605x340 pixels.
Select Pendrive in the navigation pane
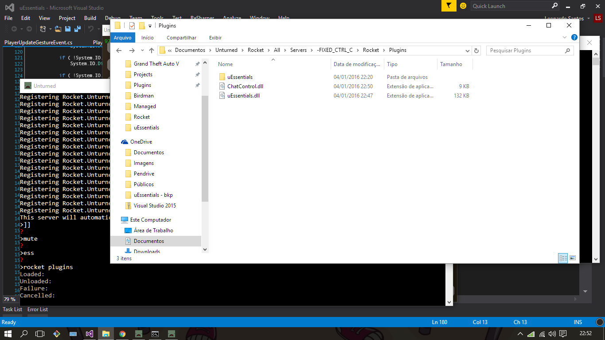[x=144, y=174]
